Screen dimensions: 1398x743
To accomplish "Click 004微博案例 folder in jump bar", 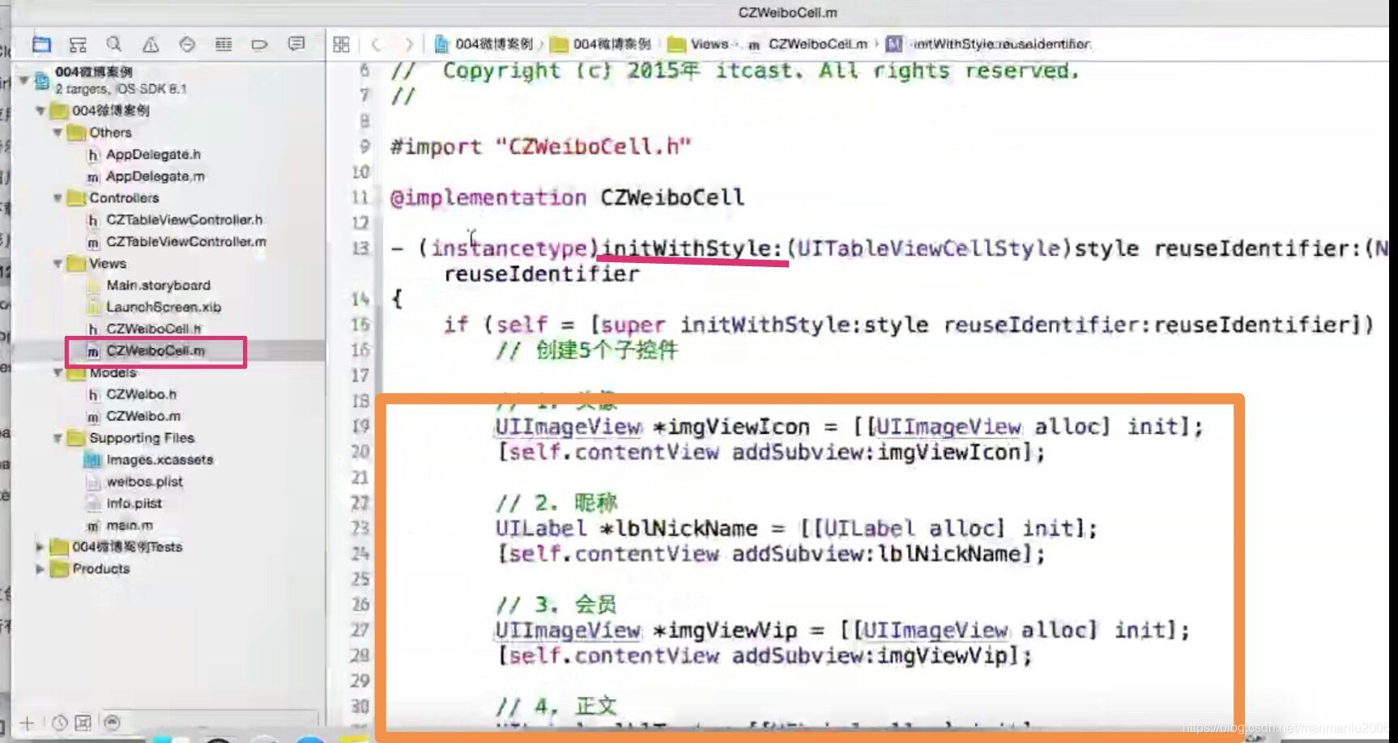I will [601, 45].
